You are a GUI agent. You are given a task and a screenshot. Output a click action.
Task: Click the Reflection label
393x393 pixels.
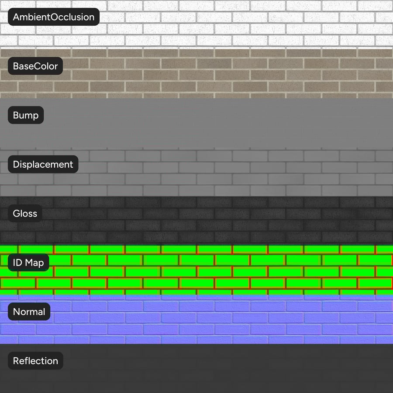[36, 361]
